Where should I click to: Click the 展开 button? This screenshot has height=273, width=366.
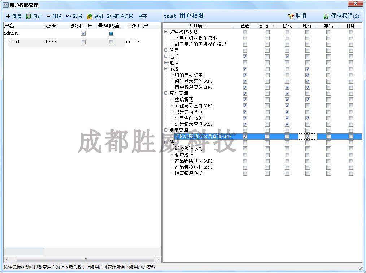click(143, 16)
